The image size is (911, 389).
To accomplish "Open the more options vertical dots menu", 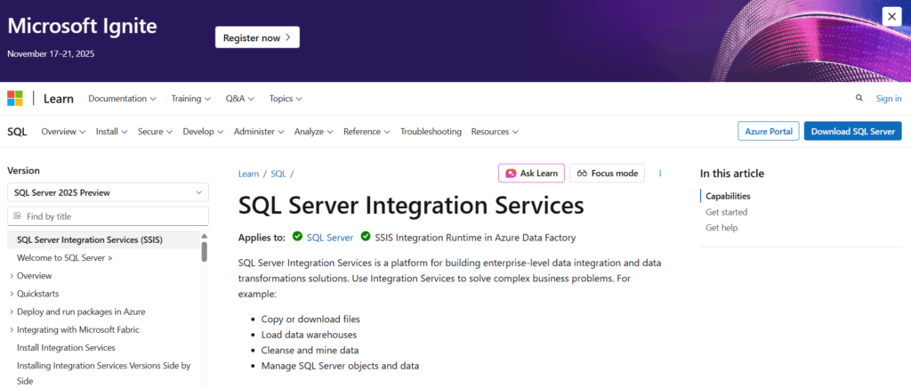I will 660,174.
